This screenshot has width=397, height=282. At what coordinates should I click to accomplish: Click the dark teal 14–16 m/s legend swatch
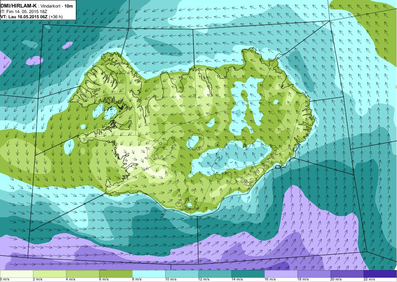[248, 274]
